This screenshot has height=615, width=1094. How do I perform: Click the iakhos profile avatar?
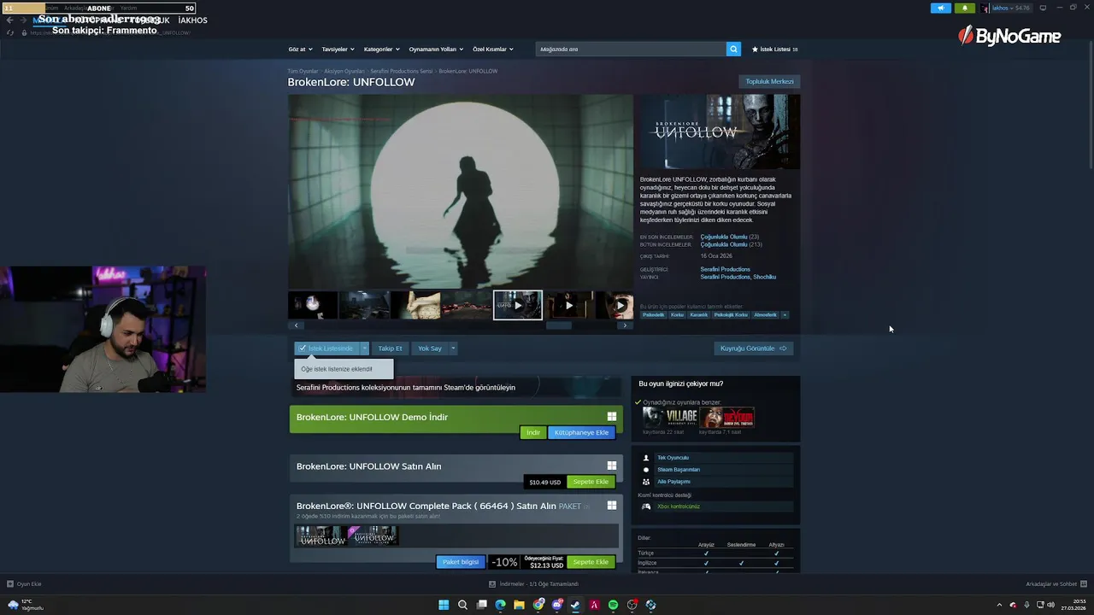[985, 8]
